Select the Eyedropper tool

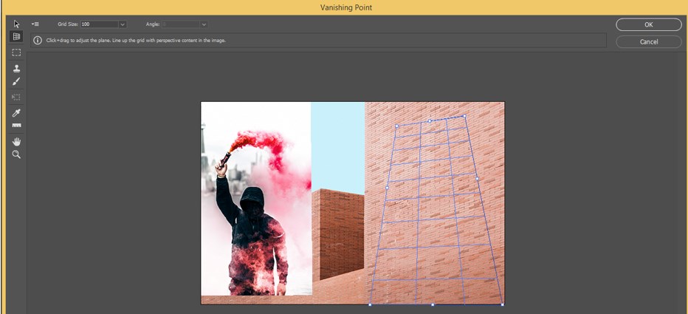pyautogui.click(x=16, y=113)
